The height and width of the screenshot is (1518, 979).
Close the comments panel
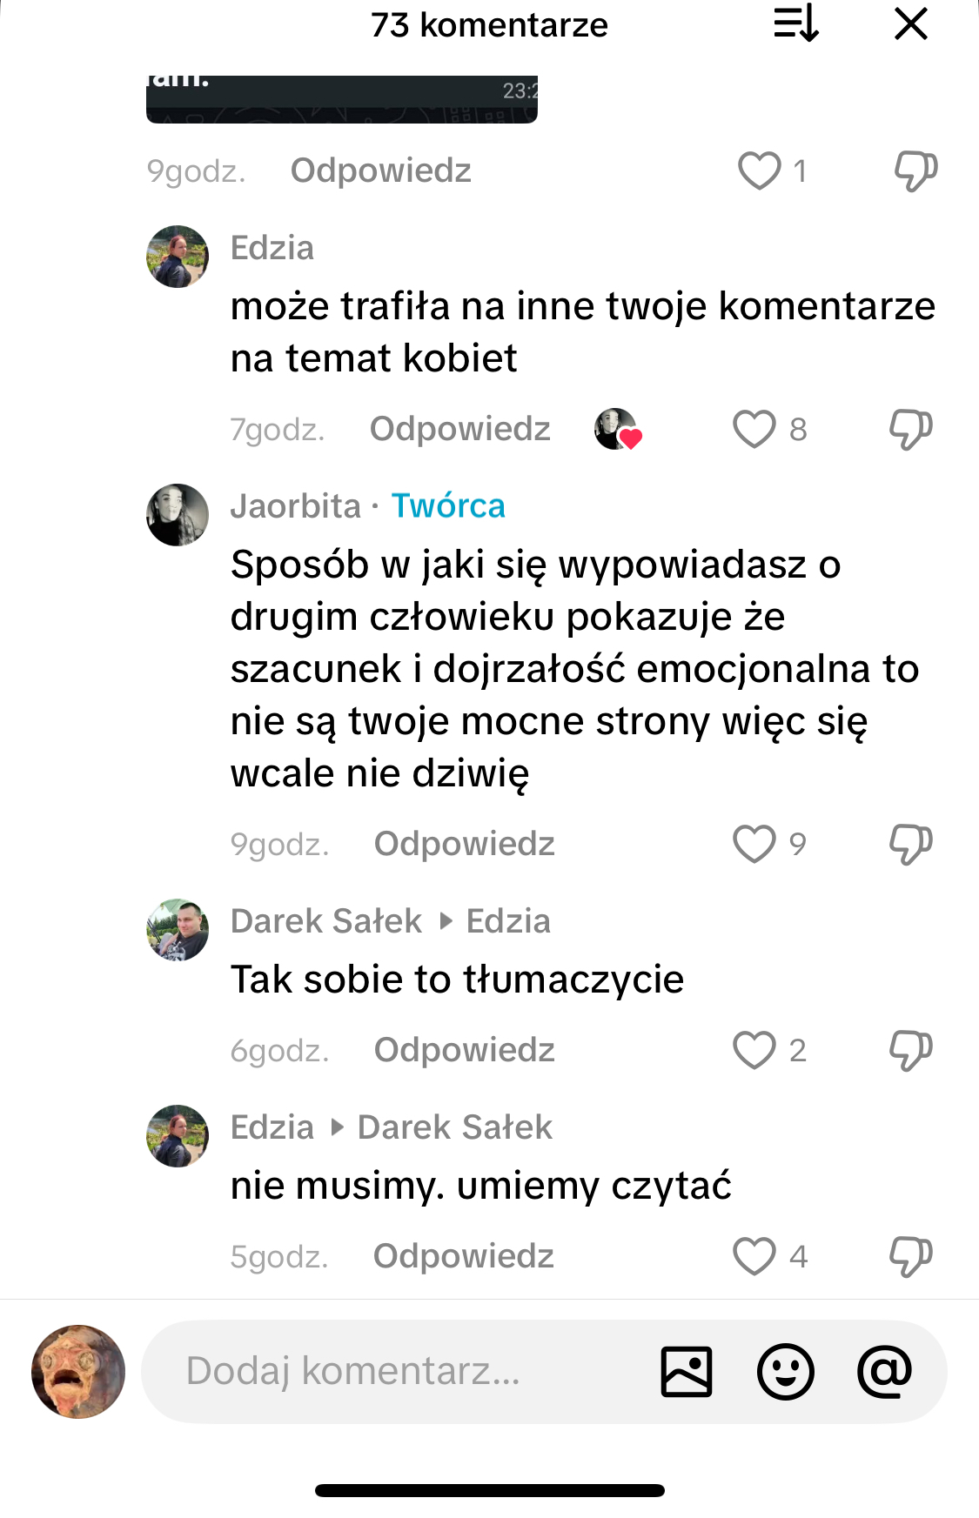pos(910,23)
